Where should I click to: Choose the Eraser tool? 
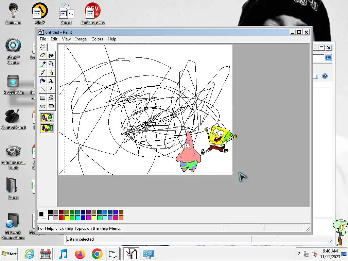(43, 55)
